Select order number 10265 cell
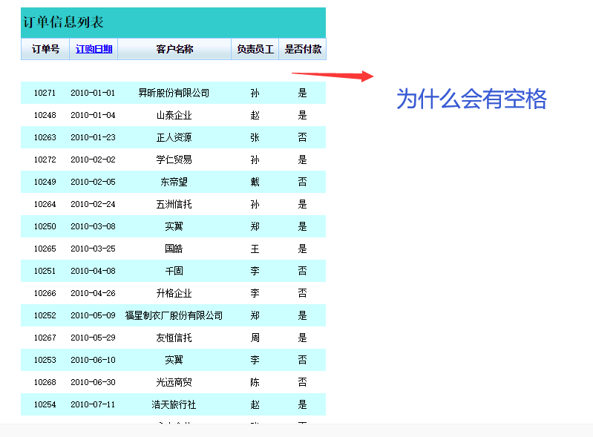This screenshot has width=593, height=437. click(45, 249)
